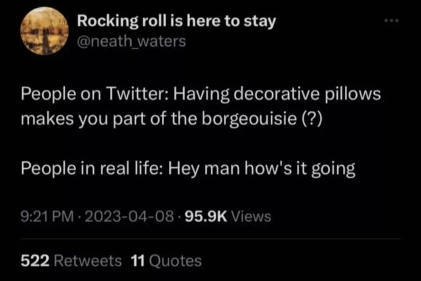Visit the @neath_waters handle
Image resolution: width=421 pixels, height=281 pixels.
pos(131,42)
